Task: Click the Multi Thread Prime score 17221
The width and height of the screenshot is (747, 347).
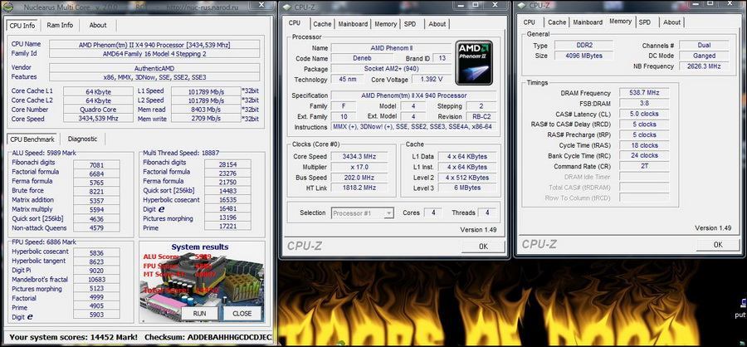Action: coord(227,227)
